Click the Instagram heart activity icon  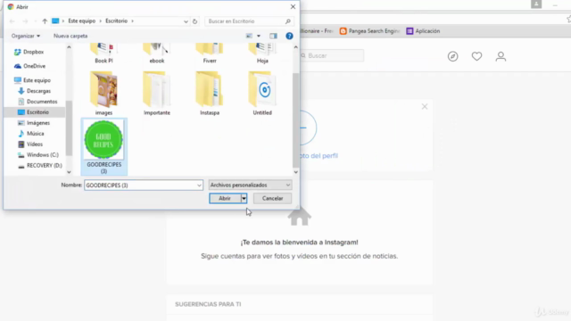click(476, 56)
